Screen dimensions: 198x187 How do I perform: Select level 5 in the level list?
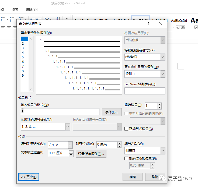coord(25,57)
